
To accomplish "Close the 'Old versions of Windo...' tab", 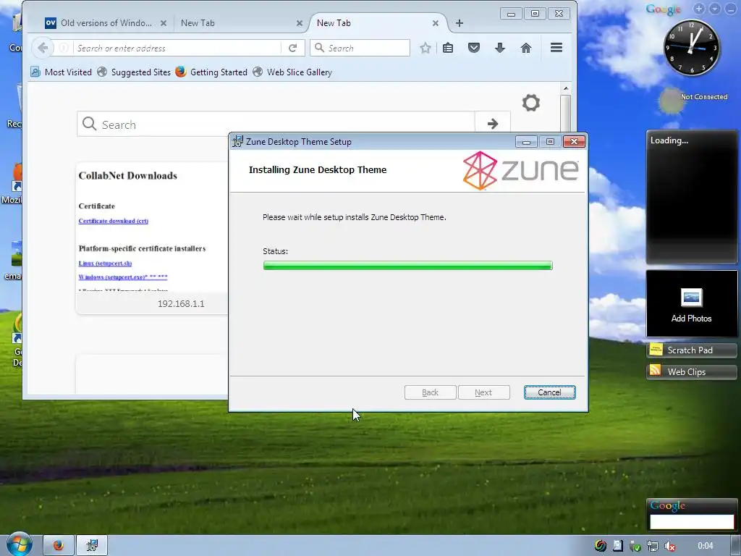I will click(163, 23).
